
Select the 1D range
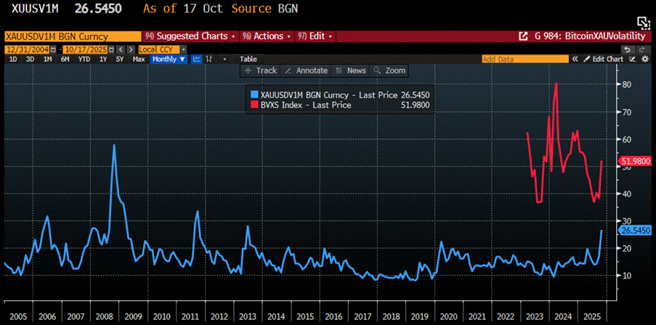coord(13,59)
